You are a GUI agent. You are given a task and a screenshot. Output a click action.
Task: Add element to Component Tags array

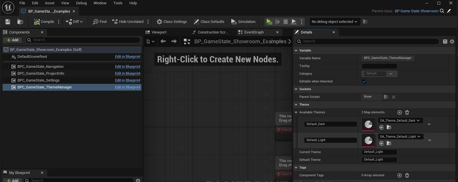coord(400,175)
